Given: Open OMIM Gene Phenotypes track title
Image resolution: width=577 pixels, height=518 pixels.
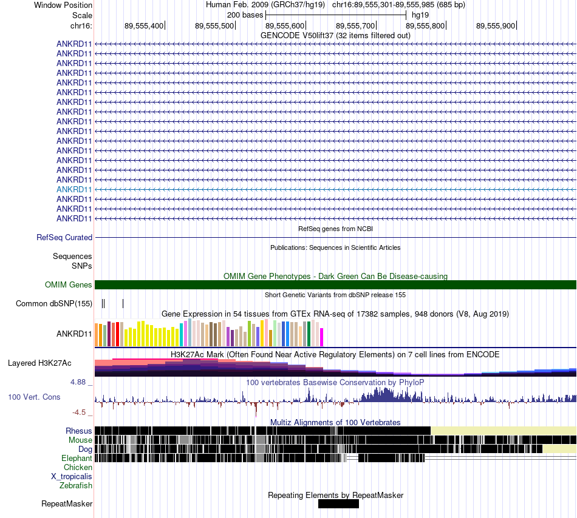Looking at the screenshot, I should click(335, 276).
